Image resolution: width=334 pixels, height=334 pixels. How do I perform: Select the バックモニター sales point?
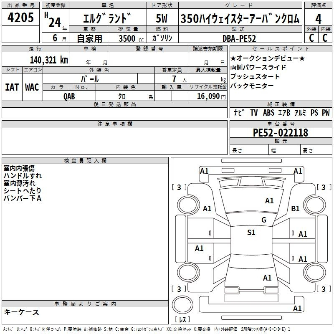(x=252, y=86)
